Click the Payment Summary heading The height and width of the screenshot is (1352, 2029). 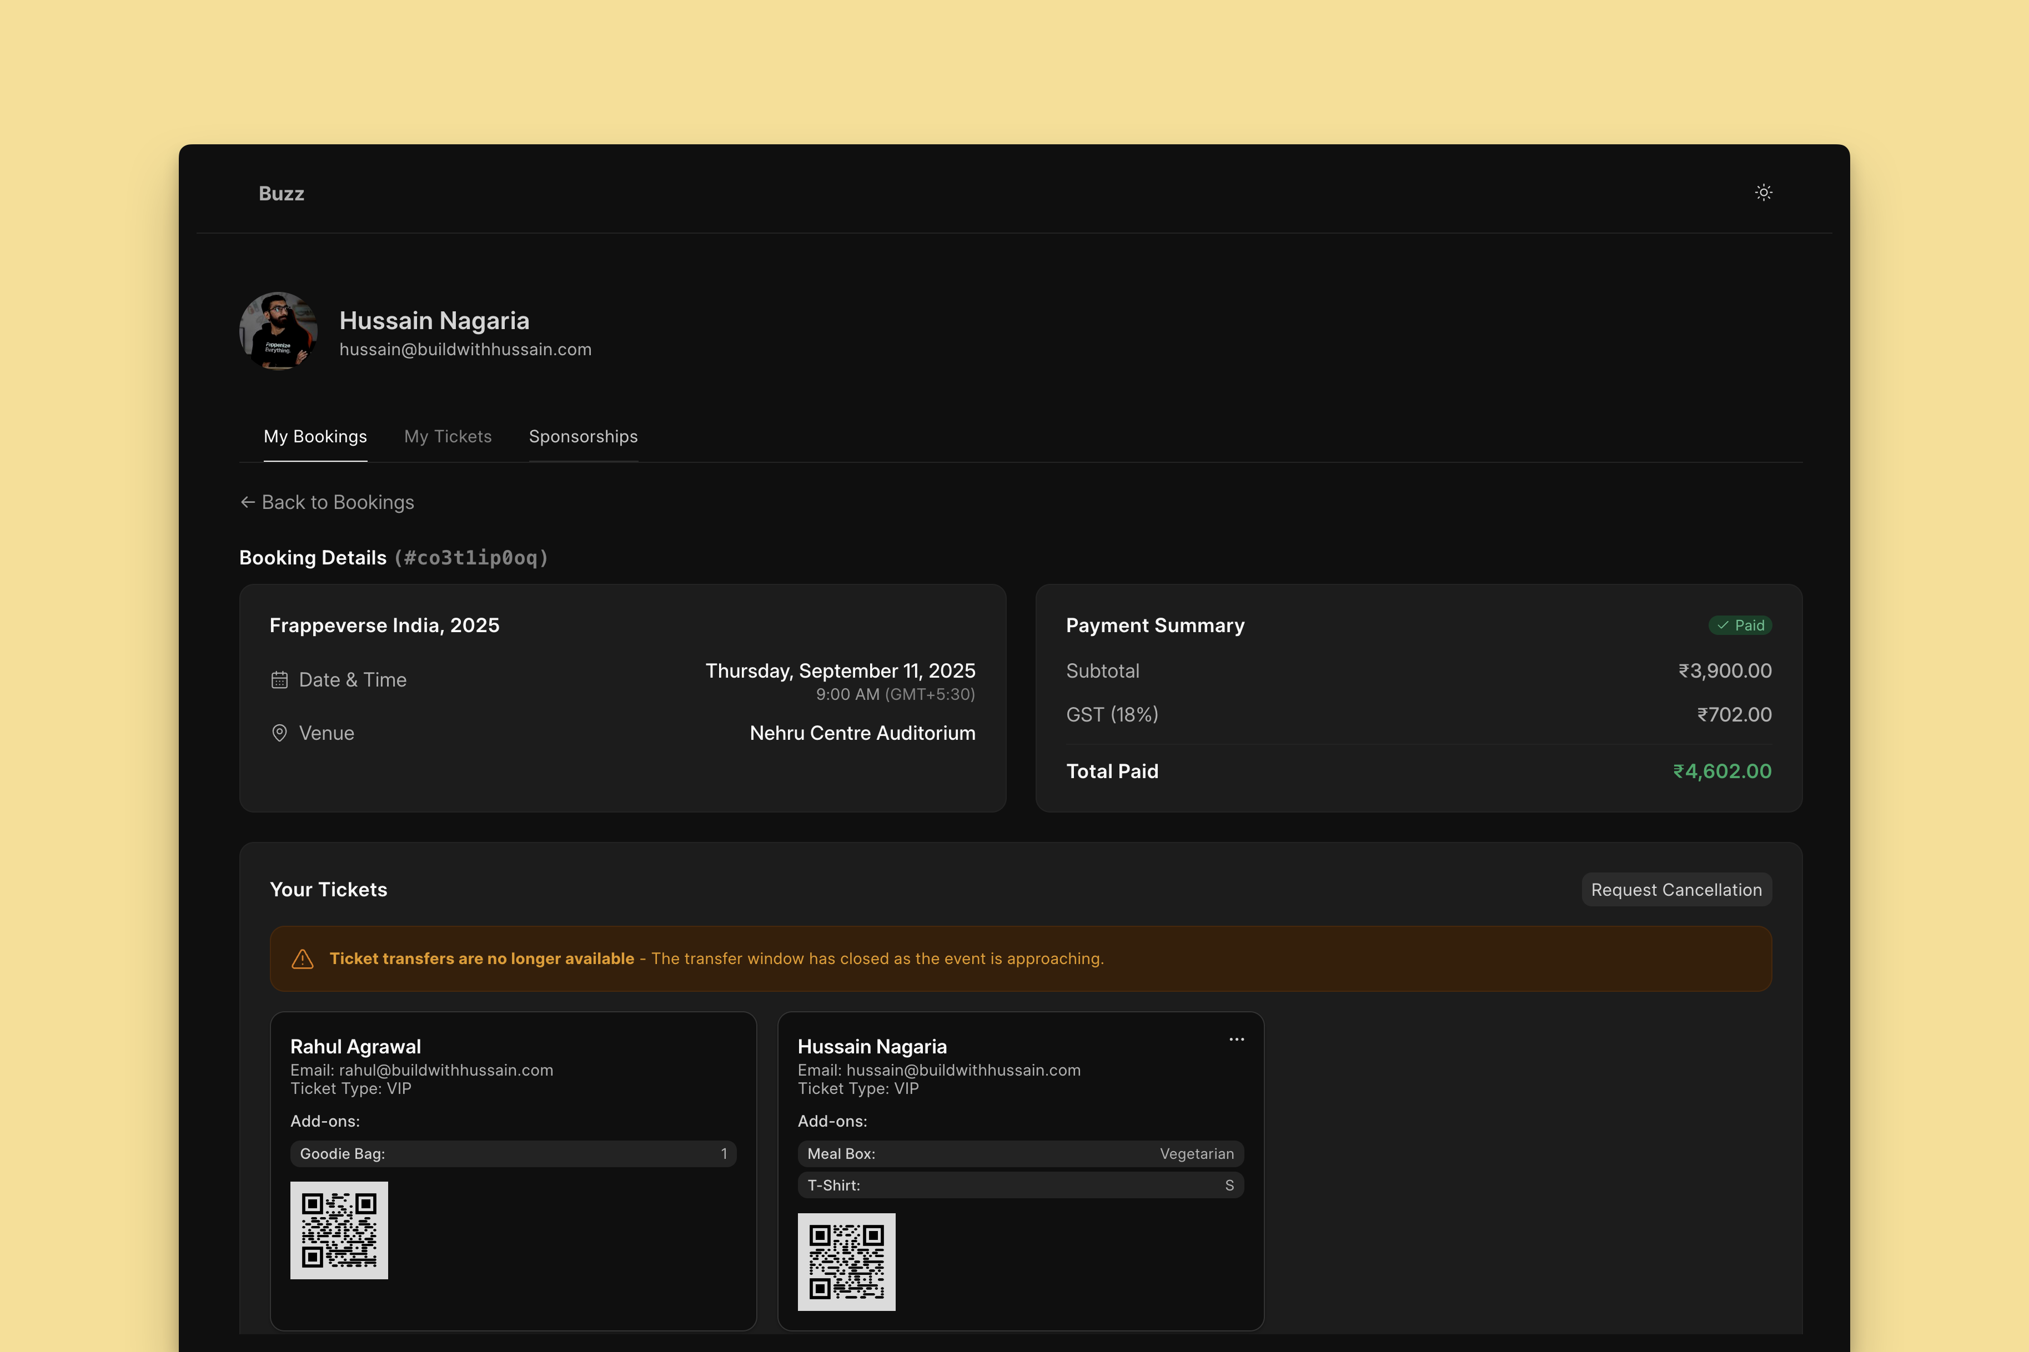1155,625
